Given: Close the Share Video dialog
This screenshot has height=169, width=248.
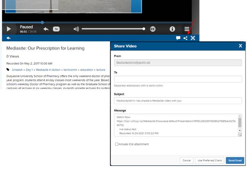Looking at the screenshot, I should click(x=240, y=46).
